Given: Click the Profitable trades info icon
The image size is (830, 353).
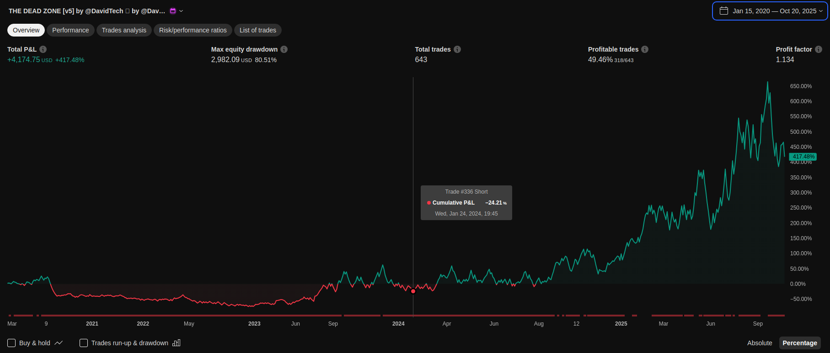Looking at the screenshot, I should (x=645, y=49).
